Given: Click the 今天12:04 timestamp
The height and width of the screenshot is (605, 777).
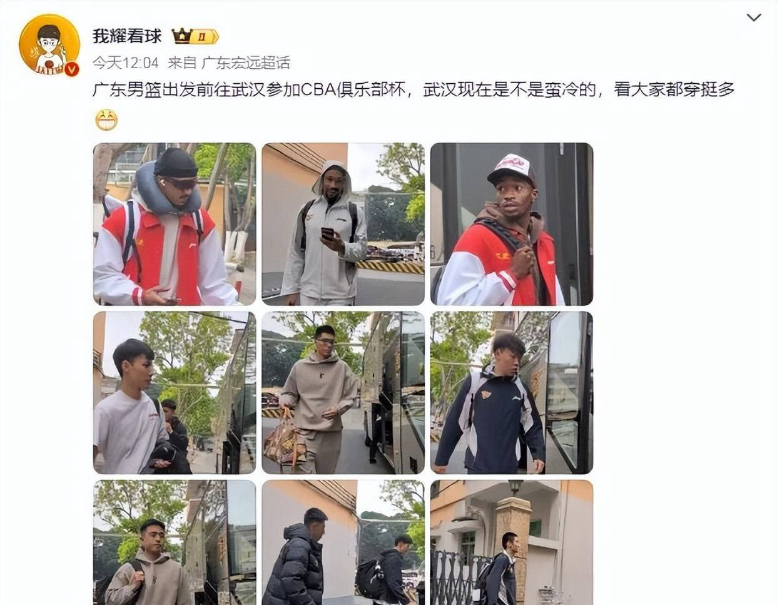Looking at the screenshot, I should [x=125, y=63].
